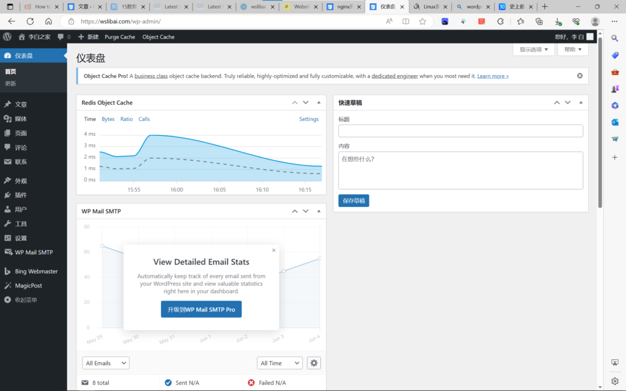Click the draft title (标题) input field
The image size is (626, 391).
coord(460,131)
